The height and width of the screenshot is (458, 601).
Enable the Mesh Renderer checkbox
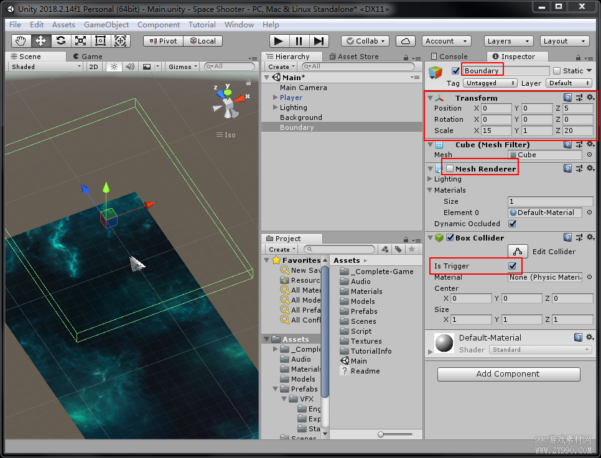pyautogui.click(x=450, y=168)
